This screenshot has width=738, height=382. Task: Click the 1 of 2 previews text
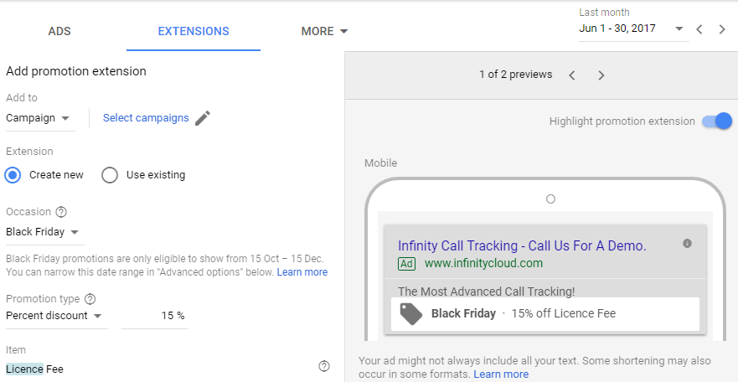point(516,75)
